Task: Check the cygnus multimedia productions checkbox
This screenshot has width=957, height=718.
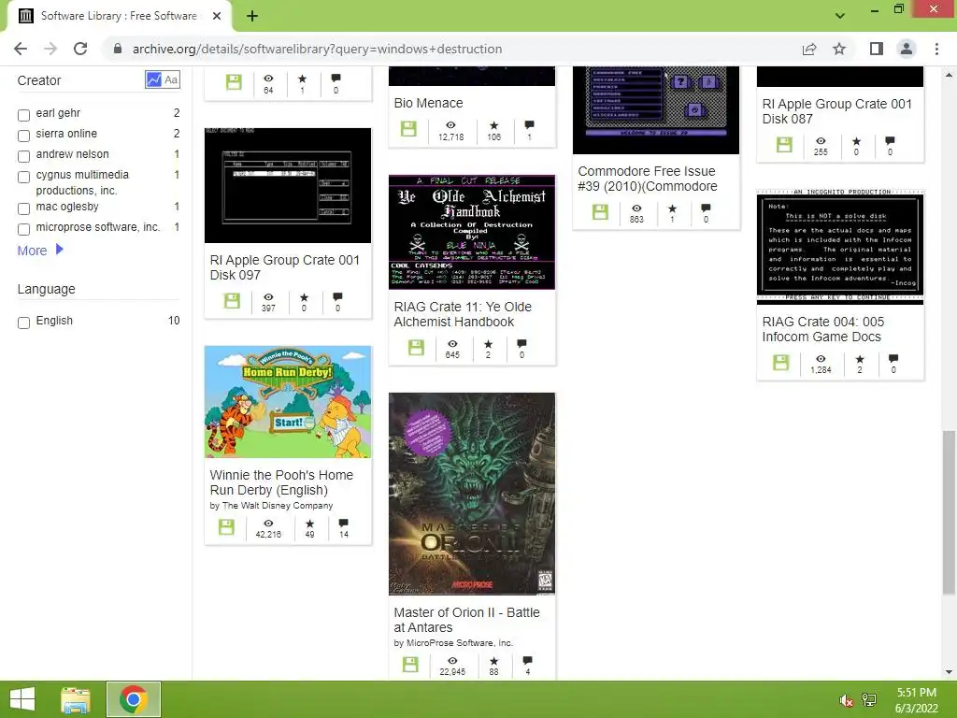Action: (x=23, y=177)
